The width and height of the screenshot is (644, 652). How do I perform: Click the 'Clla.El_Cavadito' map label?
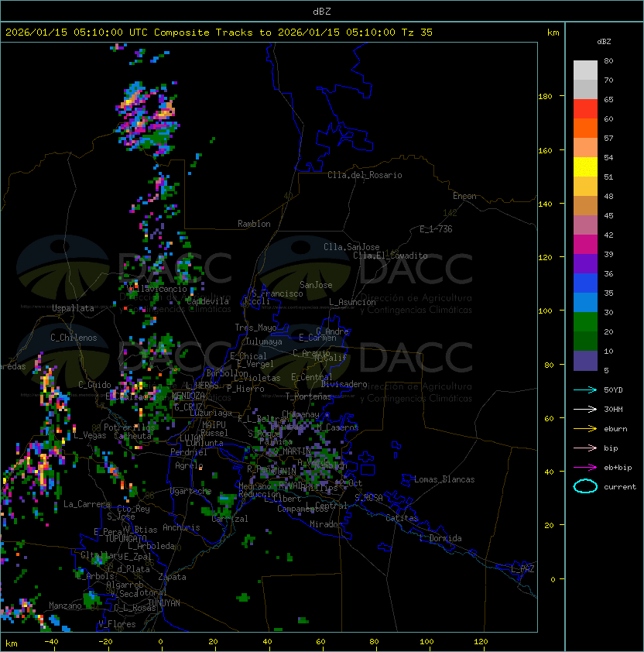tap(390, 256)
